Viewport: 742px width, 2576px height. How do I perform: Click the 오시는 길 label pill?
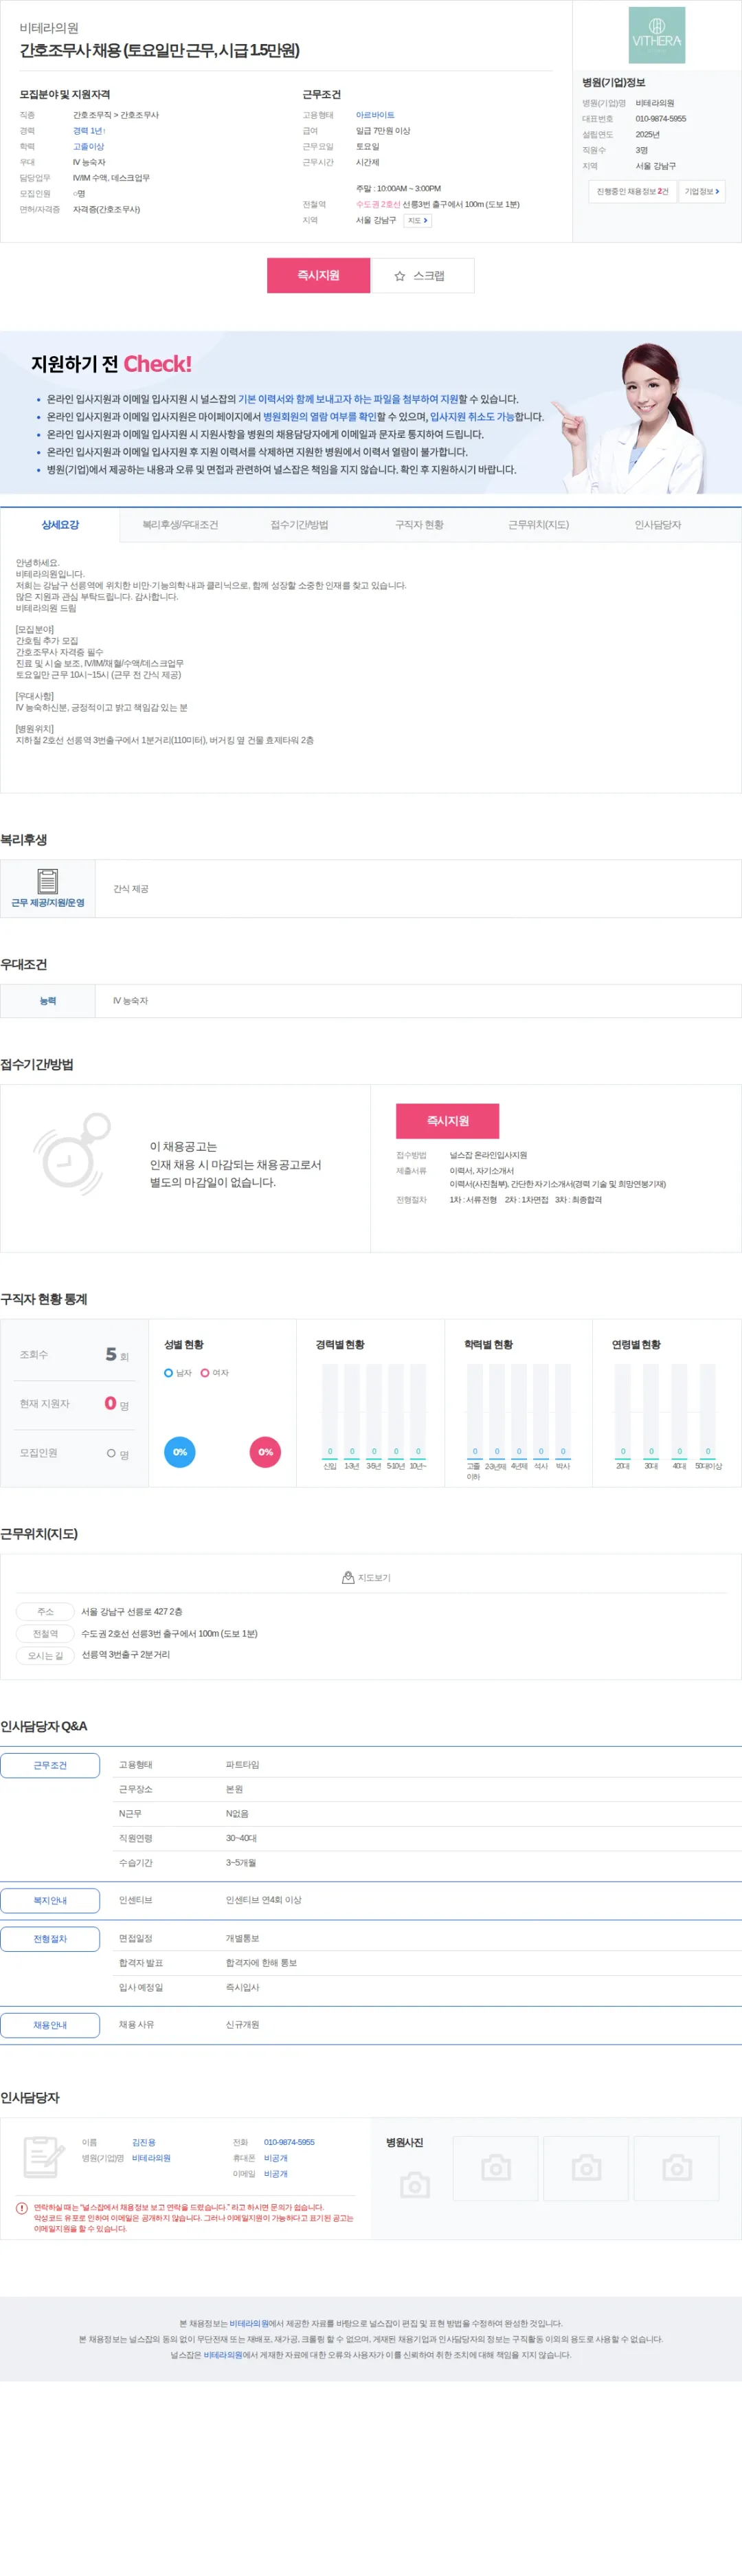tap(45, 1656)
